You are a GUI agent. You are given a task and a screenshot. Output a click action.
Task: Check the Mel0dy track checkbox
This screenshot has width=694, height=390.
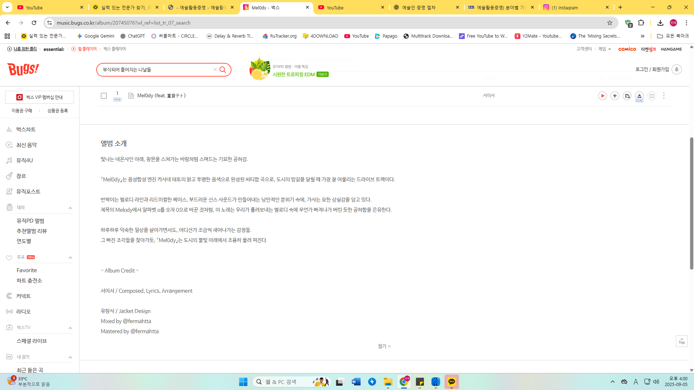click(x=104, y=96)
